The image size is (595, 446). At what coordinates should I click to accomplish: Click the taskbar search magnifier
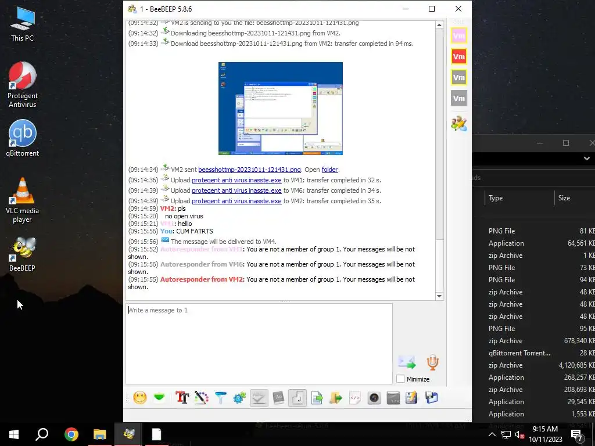point(42,434)
